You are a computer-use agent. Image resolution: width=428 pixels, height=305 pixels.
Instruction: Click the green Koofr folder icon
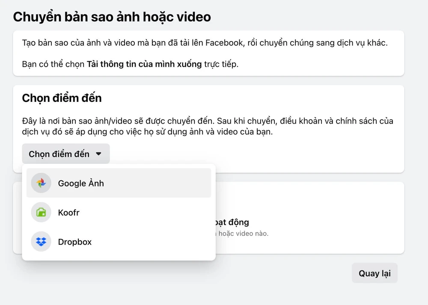pos(41,213)
